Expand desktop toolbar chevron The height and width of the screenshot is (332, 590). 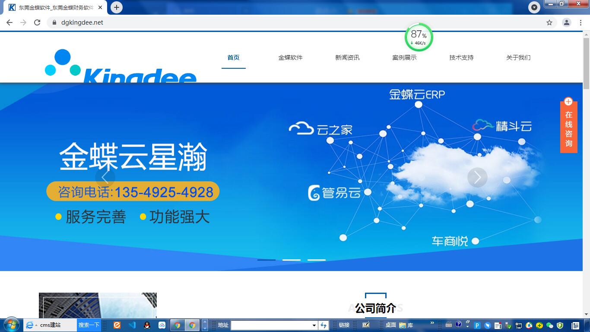(432, 323)
